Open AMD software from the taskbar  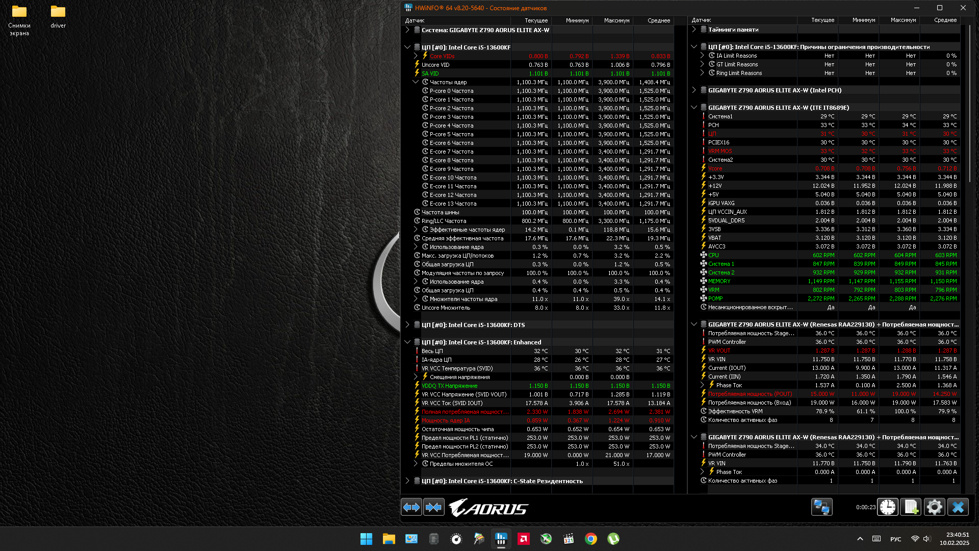pyautogui.click(x=524, y=539)
